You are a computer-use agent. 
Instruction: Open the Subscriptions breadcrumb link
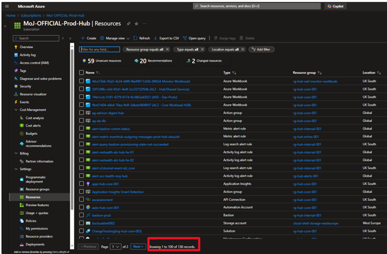coord(31,15)
